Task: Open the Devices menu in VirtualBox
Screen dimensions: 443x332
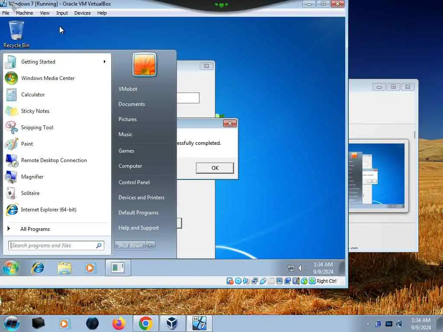Action: click(83, 13)
